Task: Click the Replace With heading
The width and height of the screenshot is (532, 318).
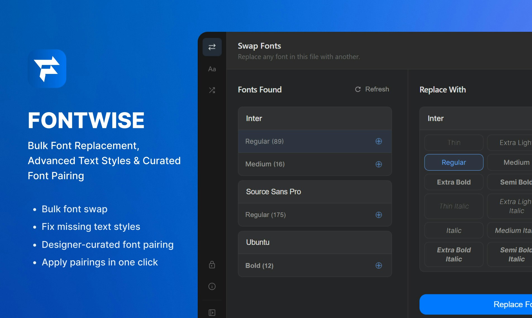Action: [x=443, y=90]
